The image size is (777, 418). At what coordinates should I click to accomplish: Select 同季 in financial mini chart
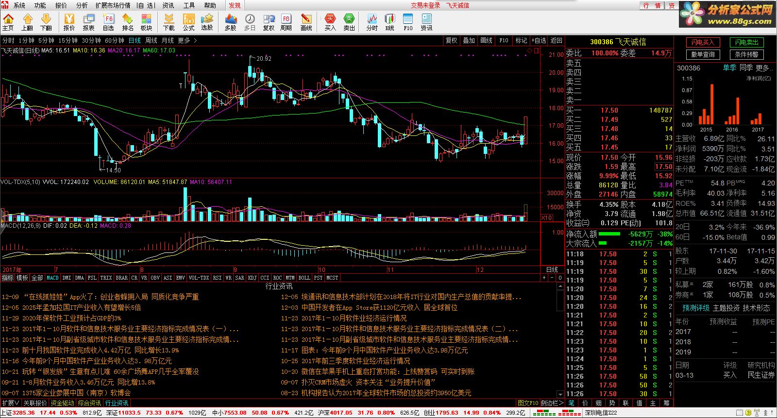746,68
